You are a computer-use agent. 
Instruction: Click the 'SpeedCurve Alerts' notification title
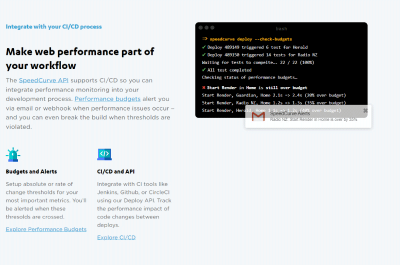coord(290,113)
